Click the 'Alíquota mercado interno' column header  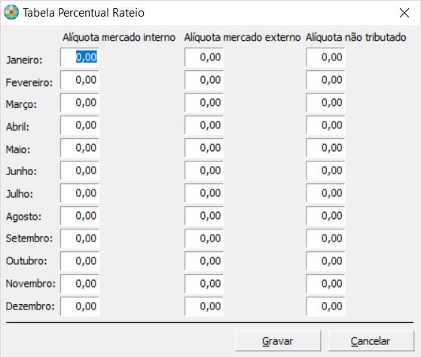pos(119,38)
